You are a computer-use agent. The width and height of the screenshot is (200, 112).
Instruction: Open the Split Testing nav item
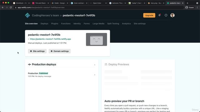pyautogui.click(x=113, y=24)
